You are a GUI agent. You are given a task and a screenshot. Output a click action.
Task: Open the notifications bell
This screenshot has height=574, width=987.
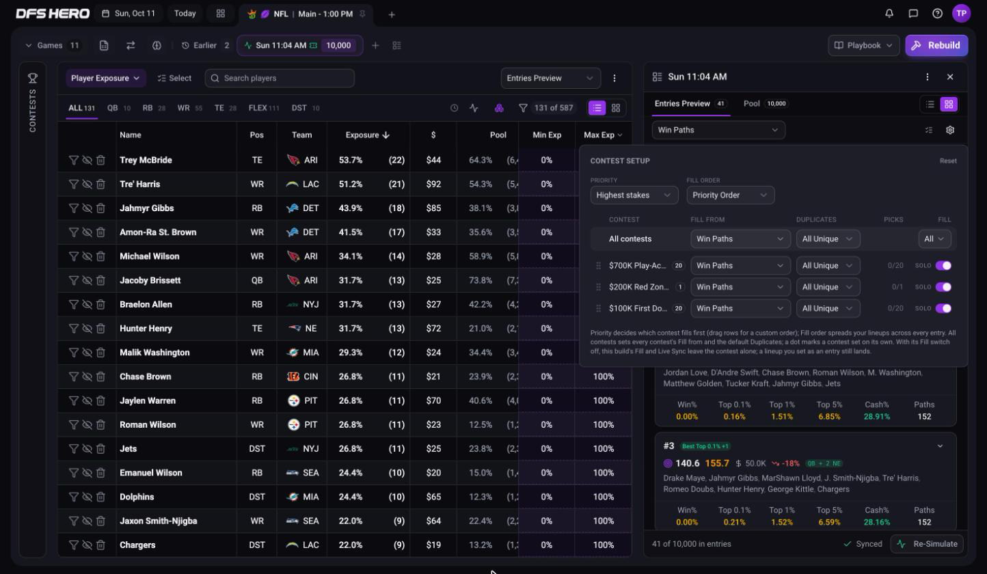click(889, 13)
